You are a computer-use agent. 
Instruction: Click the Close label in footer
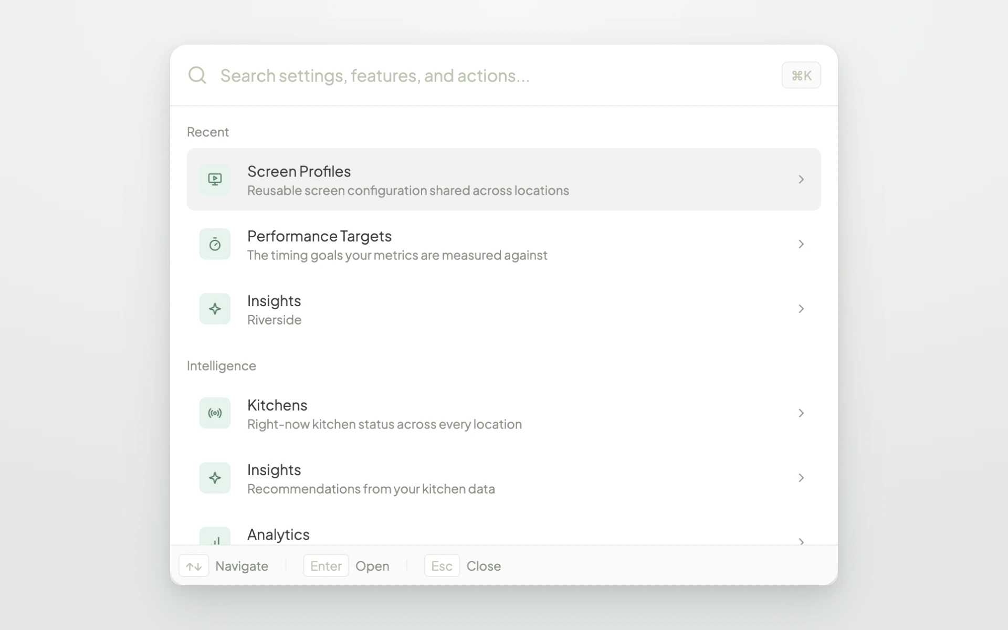click(484, 566)
